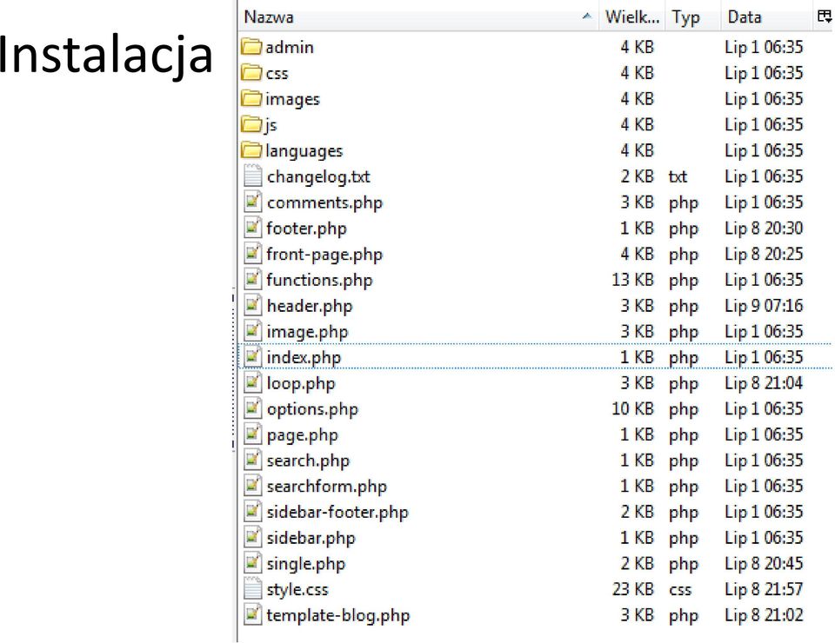Click the footer.php file icon
The width and height of the screenshot is (835, 643).
click(252, 229)
